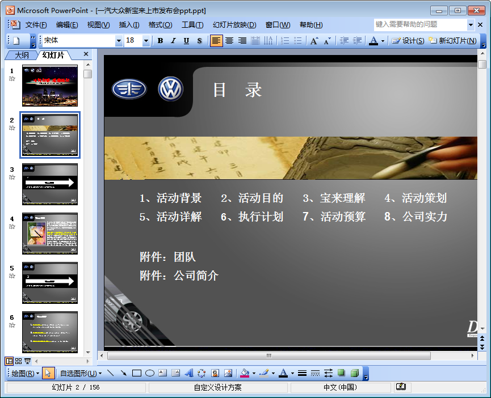Change text direction icon
This screenshot has height=398, width=491.
[x=268, y=41]
